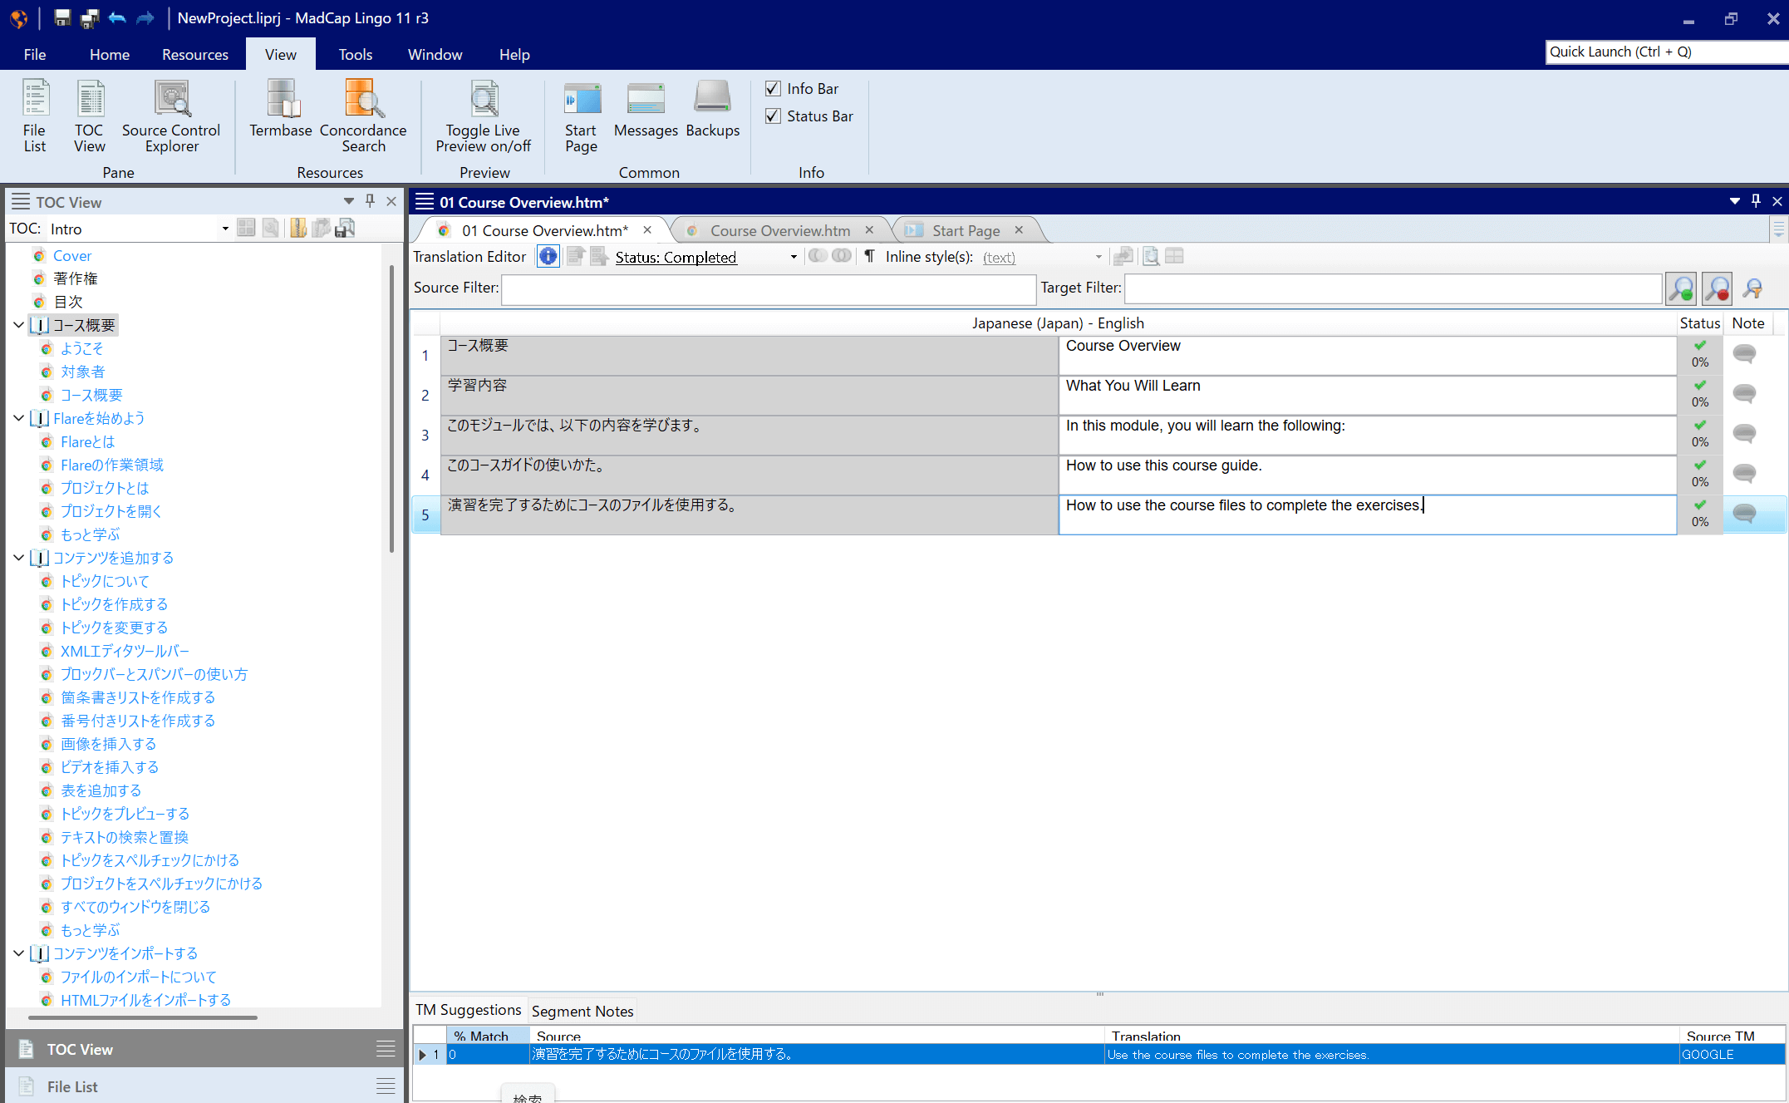
Task: Open the Help ribbon tab
Action: (514, 54)
